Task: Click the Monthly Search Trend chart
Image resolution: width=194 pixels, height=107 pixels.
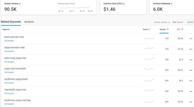Action: pyautogui.click(x=76, y=7)
